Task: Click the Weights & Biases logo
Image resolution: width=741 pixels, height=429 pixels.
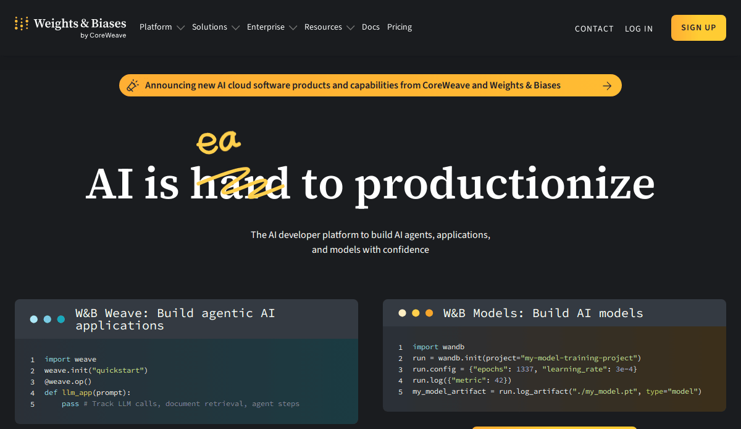Action: 70,27
